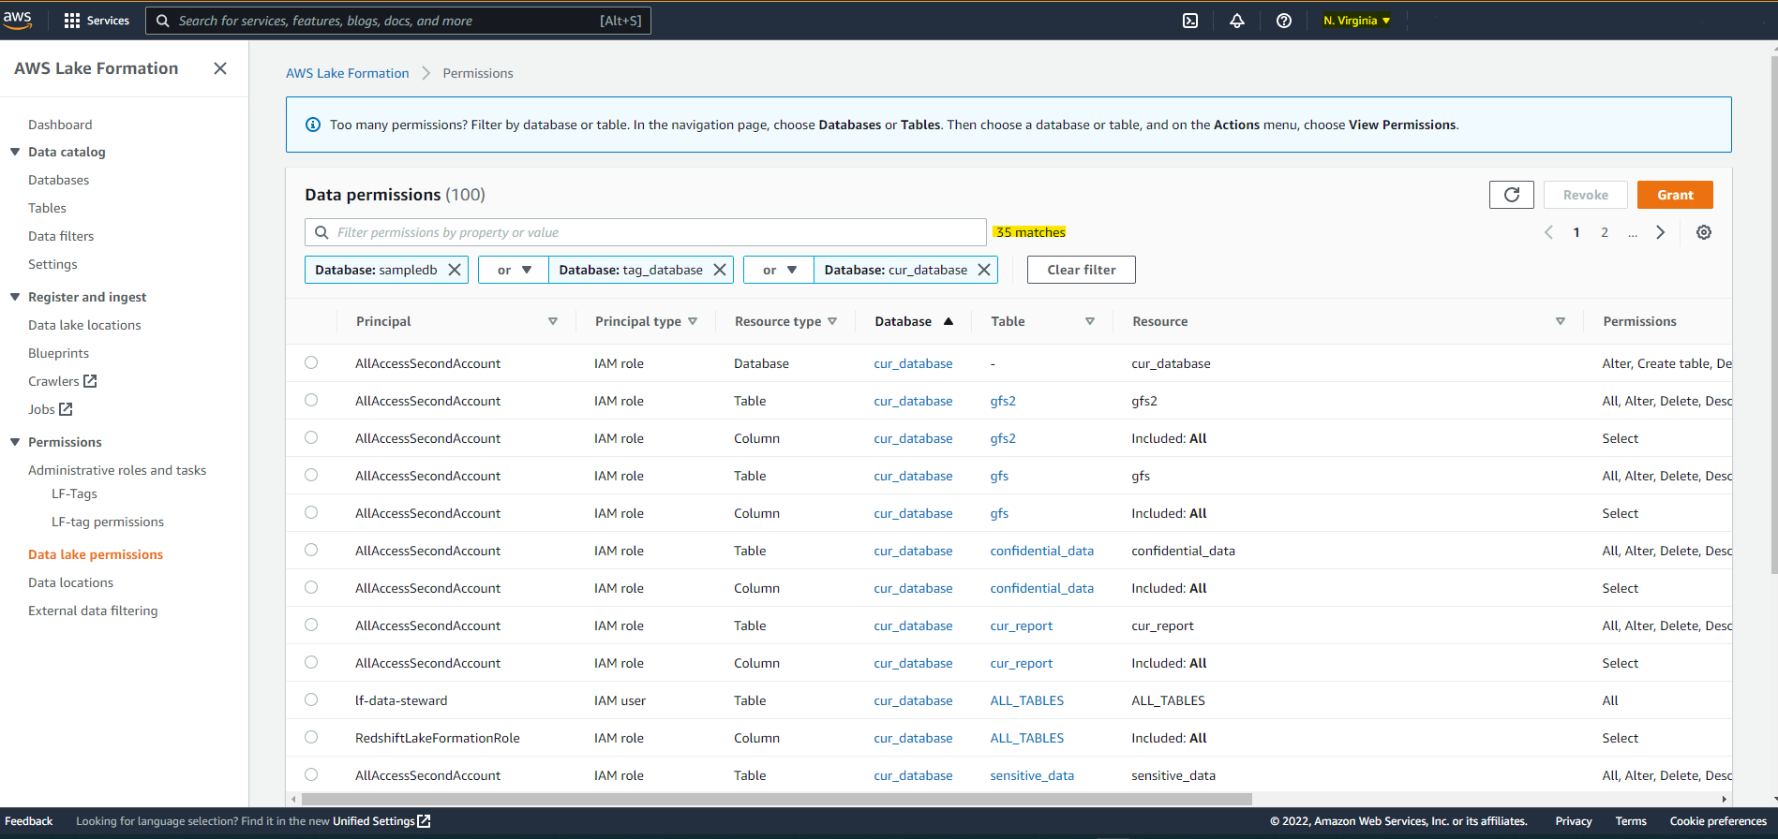Open Data lake locations in sidebar
Image resolution: width=1778 pixels, height=839 pixels.
click(84, 325)
